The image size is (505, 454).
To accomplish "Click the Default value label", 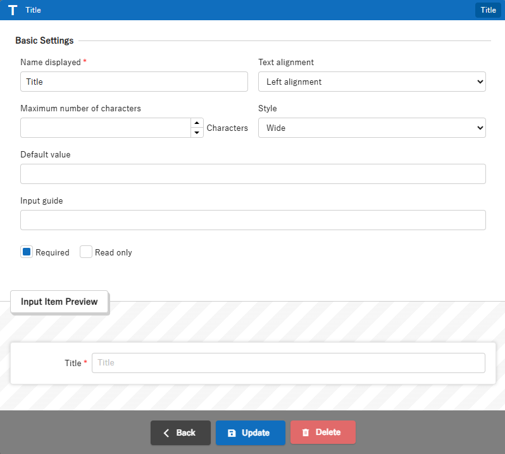I will click(x=46, y=154).
